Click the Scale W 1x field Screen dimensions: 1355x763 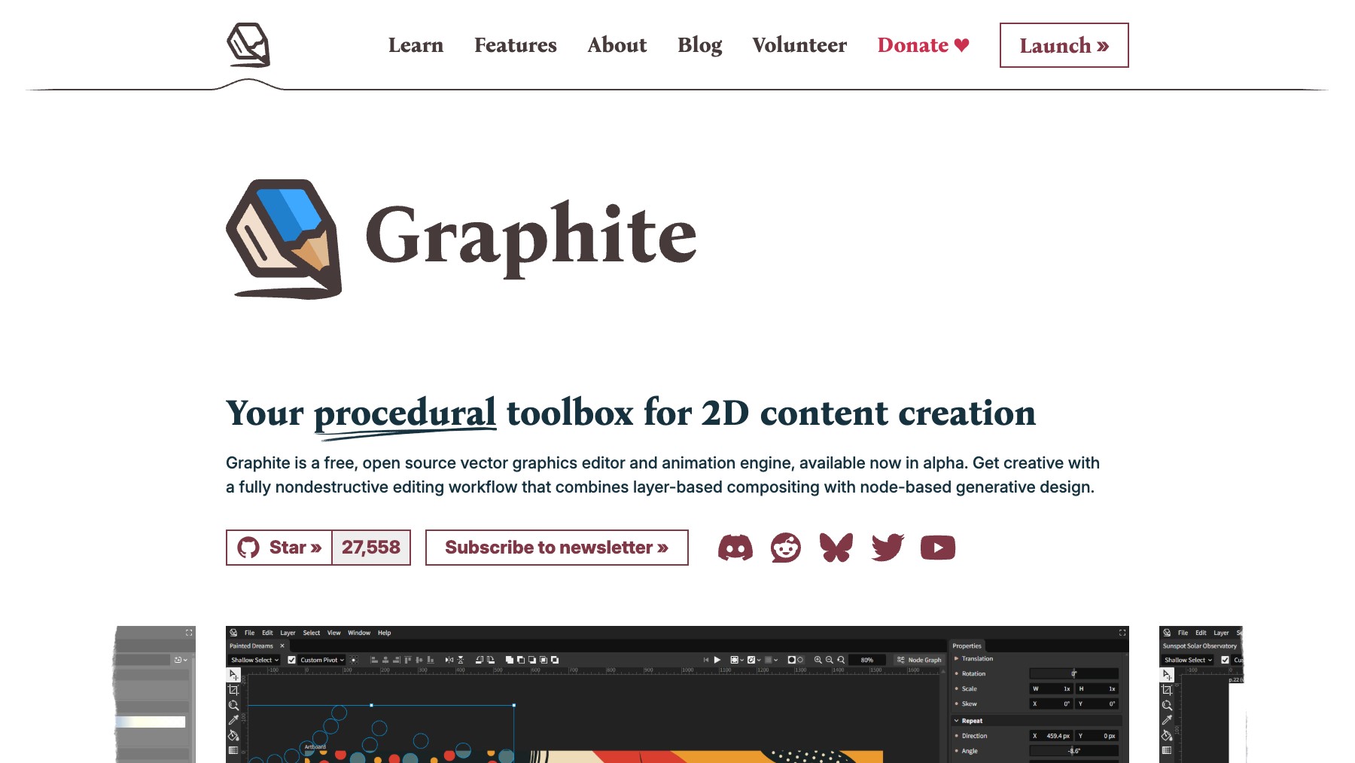point(1052,688)
